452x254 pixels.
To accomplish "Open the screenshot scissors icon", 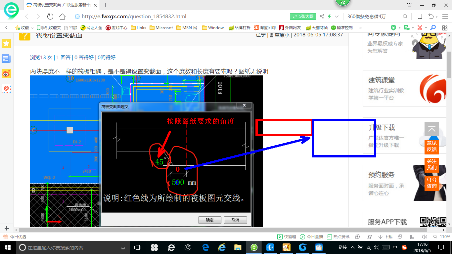I will [420, 28].
